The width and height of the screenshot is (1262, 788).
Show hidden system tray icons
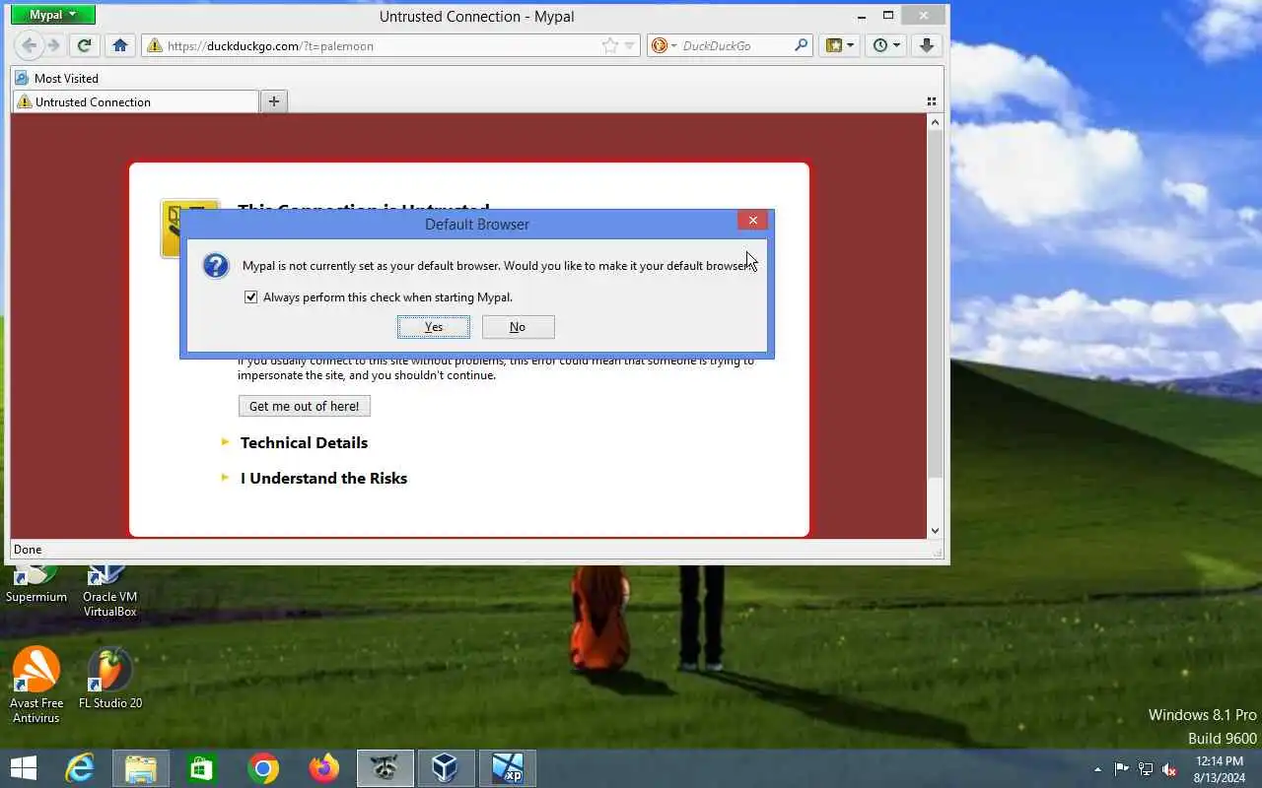tap(1097, 769)
